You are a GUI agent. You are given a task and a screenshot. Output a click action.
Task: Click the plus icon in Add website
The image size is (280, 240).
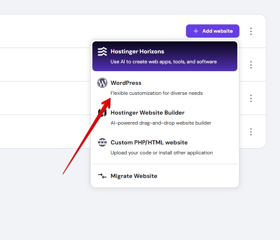click(196, 31)
